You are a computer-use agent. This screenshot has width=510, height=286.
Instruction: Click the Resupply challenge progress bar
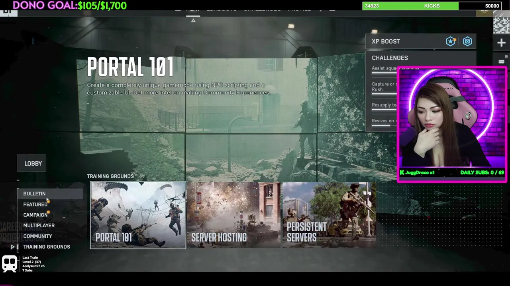[384, 110]
